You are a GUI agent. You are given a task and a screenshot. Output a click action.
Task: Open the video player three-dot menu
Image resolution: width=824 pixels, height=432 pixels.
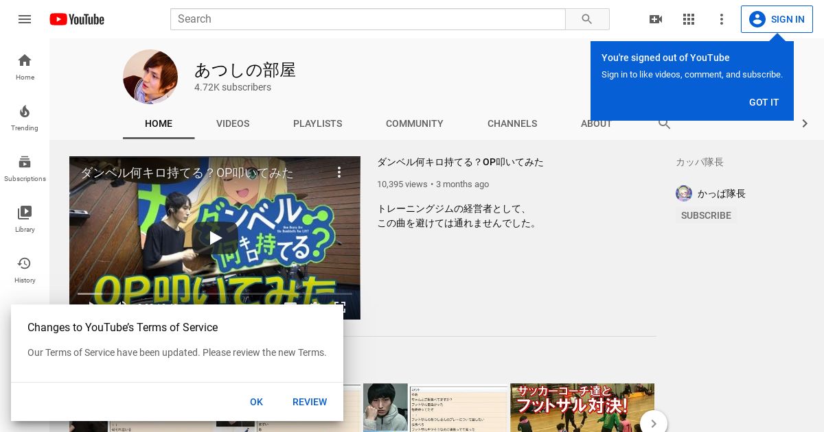[x=339, y=172]
